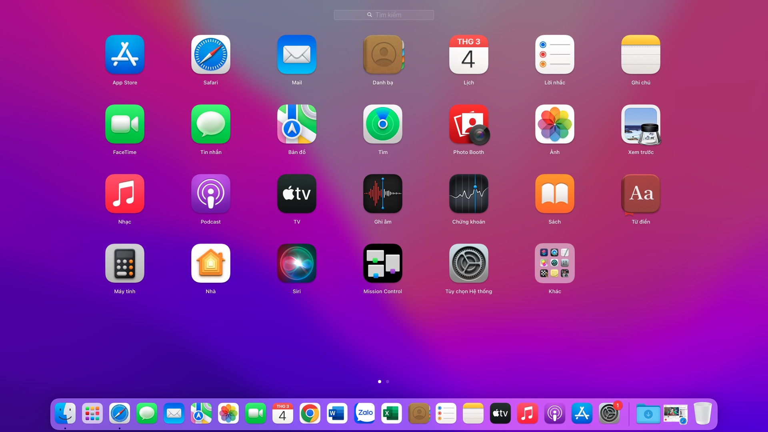The width and height of the screenshot is (768, 432).
Task: Open Zalo from the Dock
Action: (x=364, y=413)
